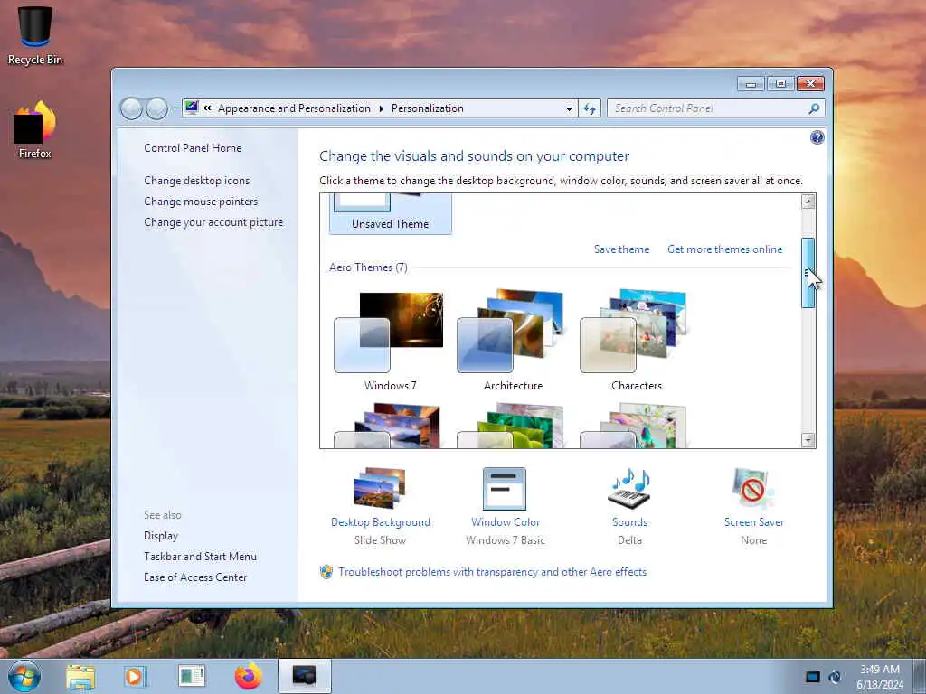Click the double chevron in the address bar
The height and width of the screenshot is (694, 926).
point(207,108)
